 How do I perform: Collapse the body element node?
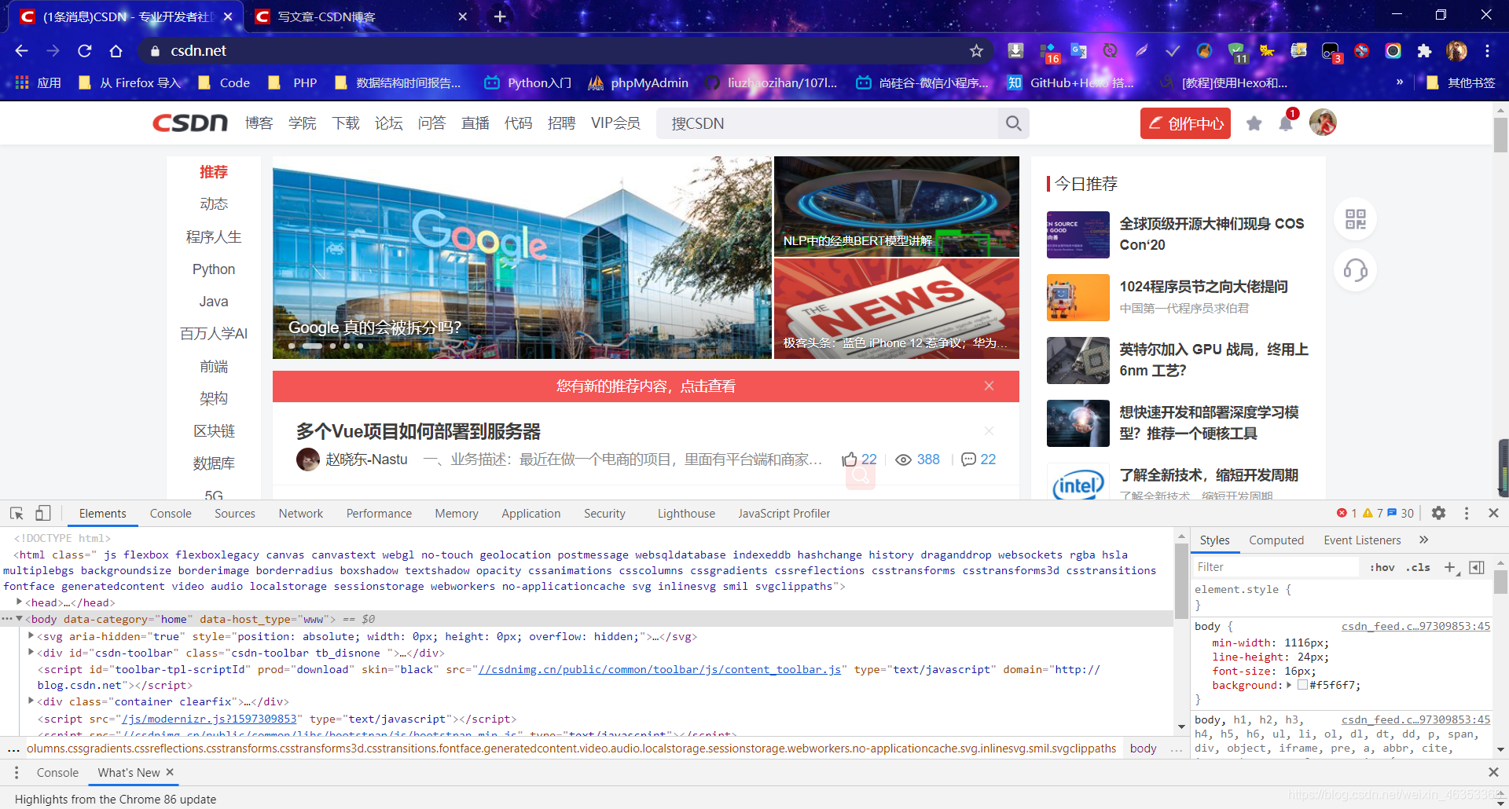pos(19,619)
